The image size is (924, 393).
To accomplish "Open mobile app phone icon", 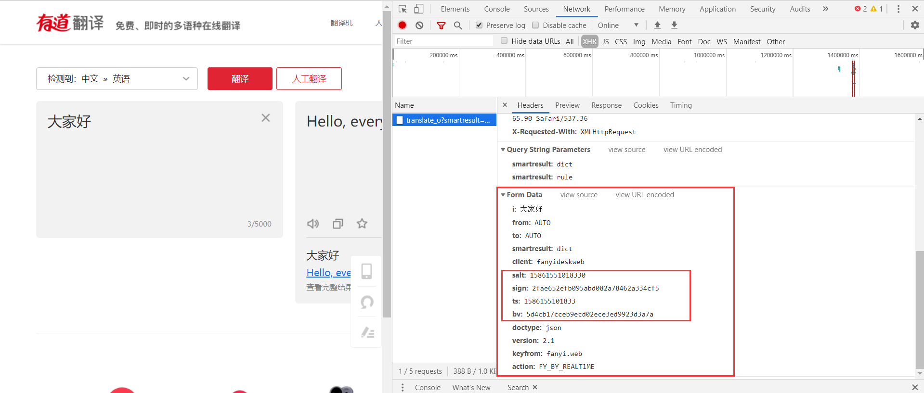I will tap(366, 271).
